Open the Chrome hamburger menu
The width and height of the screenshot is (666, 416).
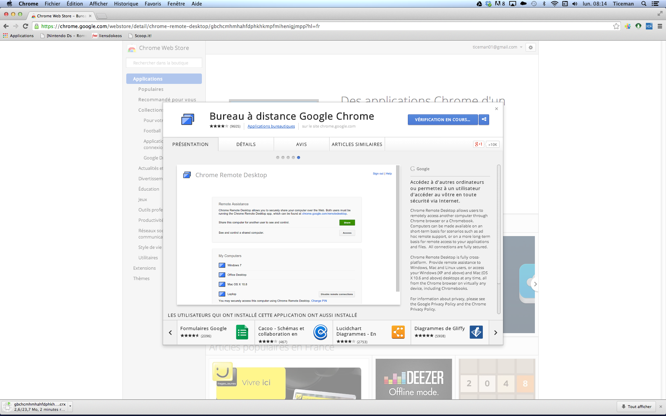(660, 26)
